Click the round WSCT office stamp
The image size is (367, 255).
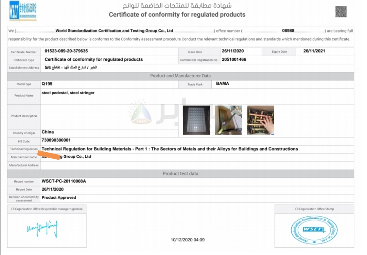314,230
